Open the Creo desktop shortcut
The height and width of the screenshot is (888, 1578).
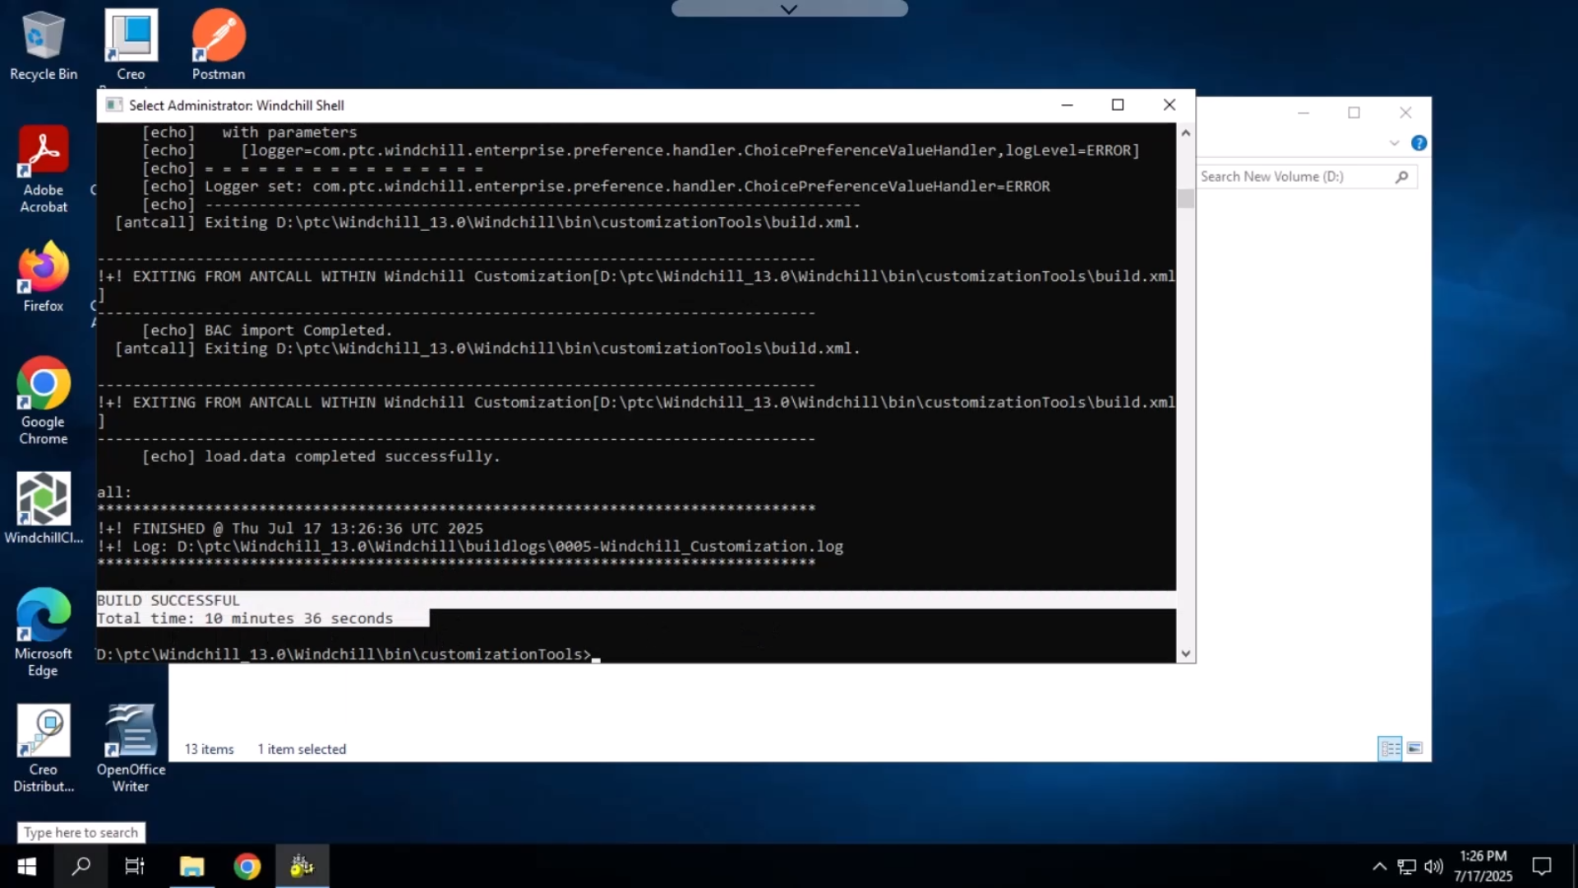point(131,46)
